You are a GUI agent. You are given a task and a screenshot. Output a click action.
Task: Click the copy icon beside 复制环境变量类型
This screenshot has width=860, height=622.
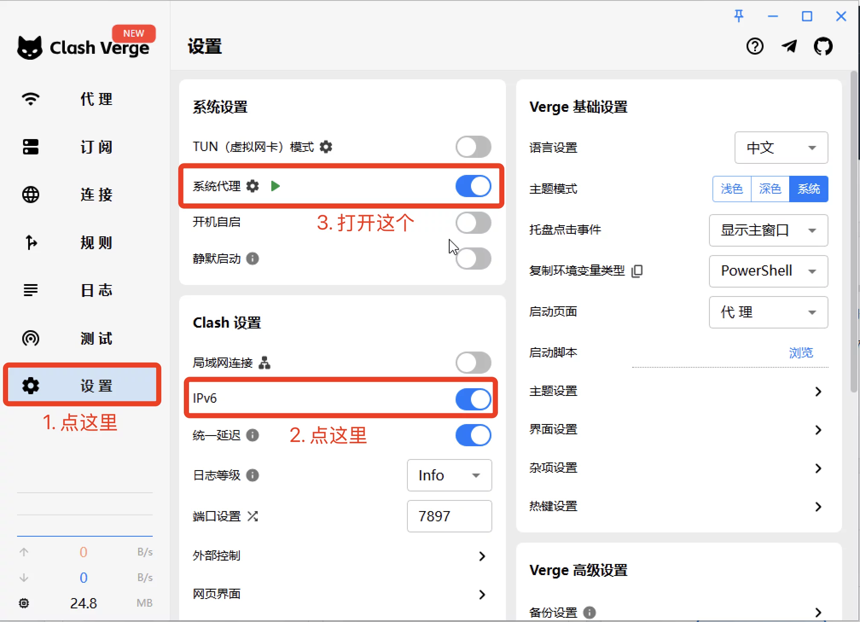[637, 271]
